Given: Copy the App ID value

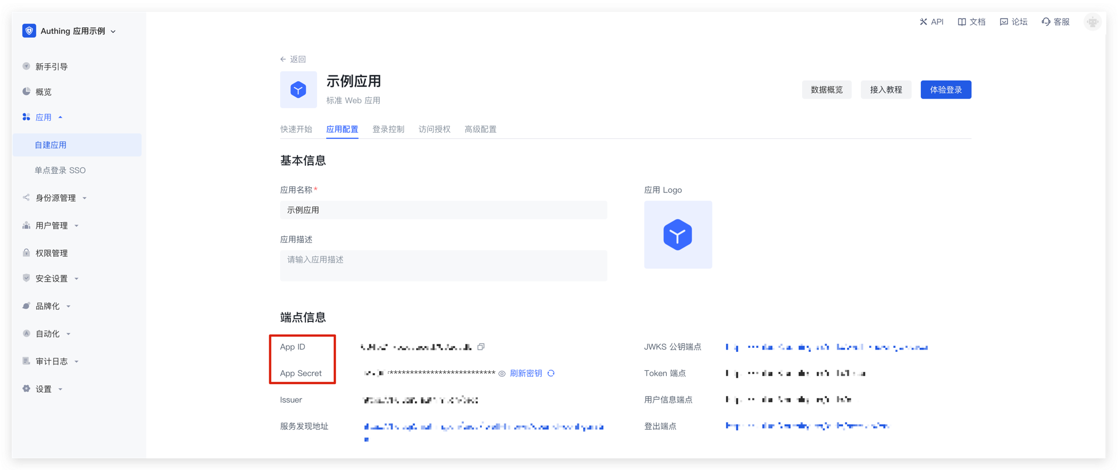Looking at the screenshot, I should 481,347.
